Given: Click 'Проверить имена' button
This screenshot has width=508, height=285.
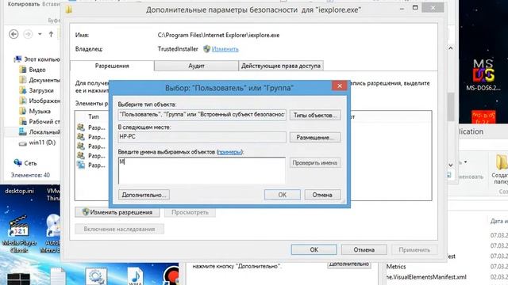Looking at the screenshot, I should pyautogui.click(x=315, y=162).
